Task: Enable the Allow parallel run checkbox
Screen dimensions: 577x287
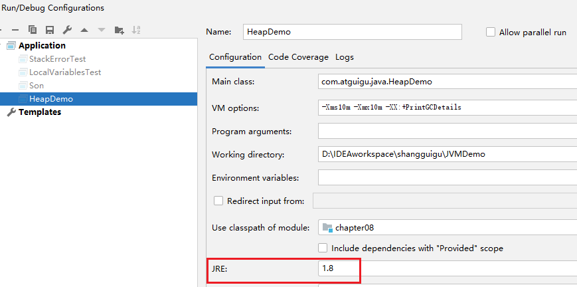Action: click(x=491, y=32)
